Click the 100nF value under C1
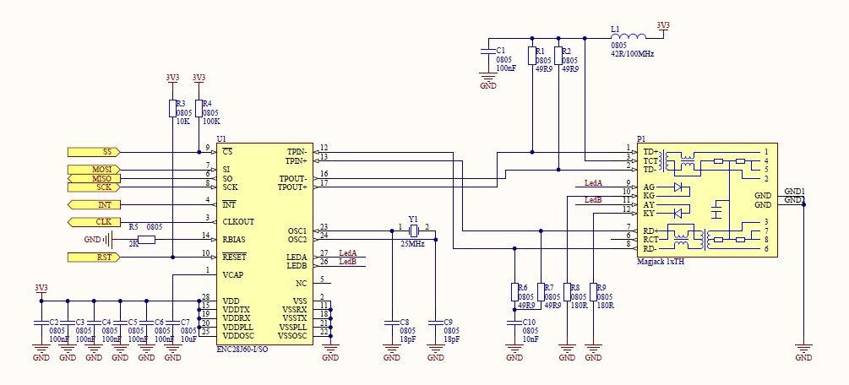This screenshot has height=385, width=849. 507,68
